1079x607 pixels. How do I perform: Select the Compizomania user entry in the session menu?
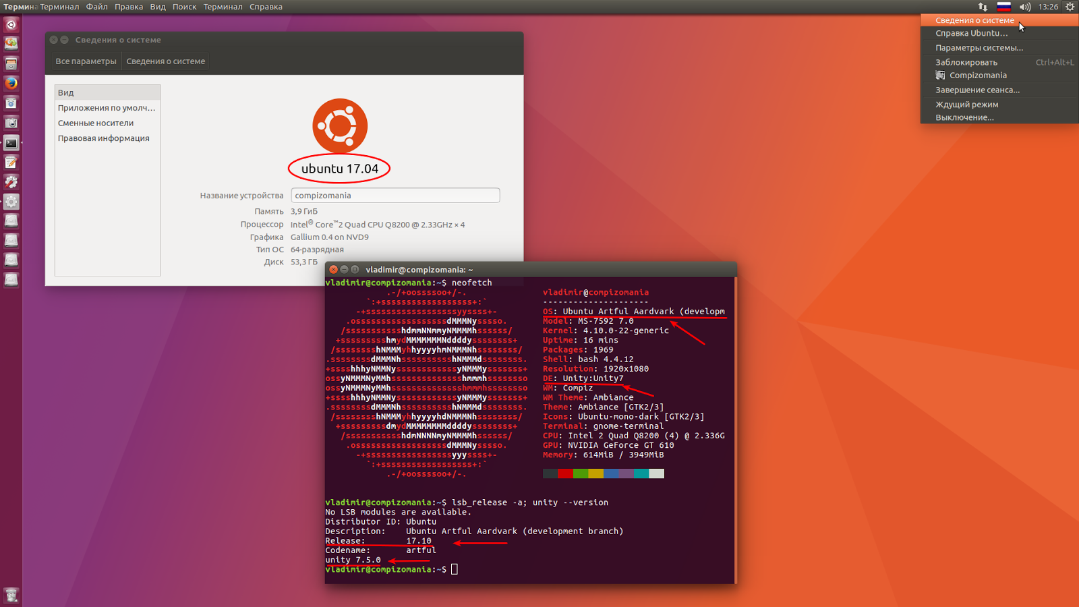(x=976, y=76)
